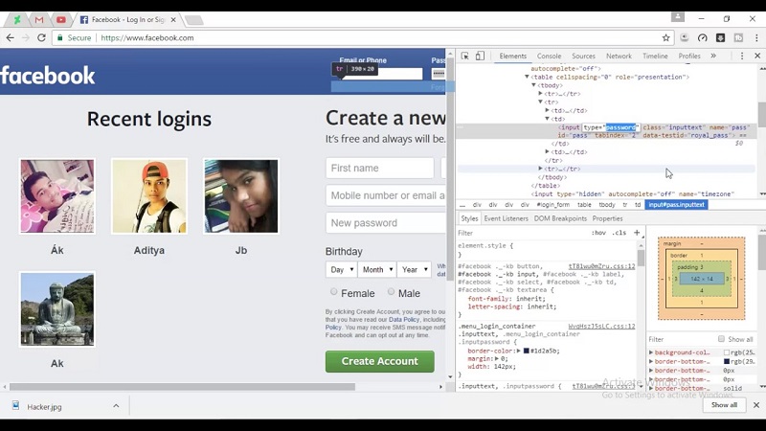Select the Styles pane tab
This screenshot has height=431, width=766.
click(x=469, y=218)
